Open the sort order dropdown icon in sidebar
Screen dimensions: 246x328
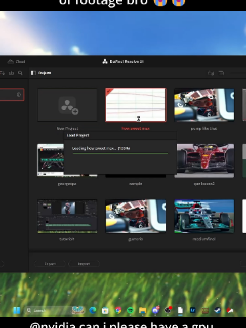point(3,73)
